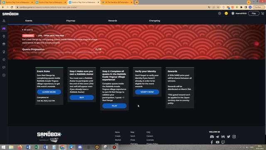Open the shopping cart icon

tap(263, 13)
